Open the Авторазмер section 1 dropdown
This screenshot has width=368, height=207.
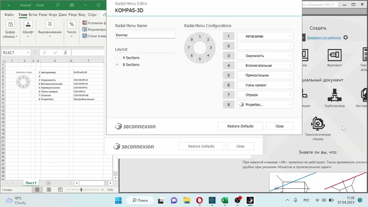pos(265,36)
